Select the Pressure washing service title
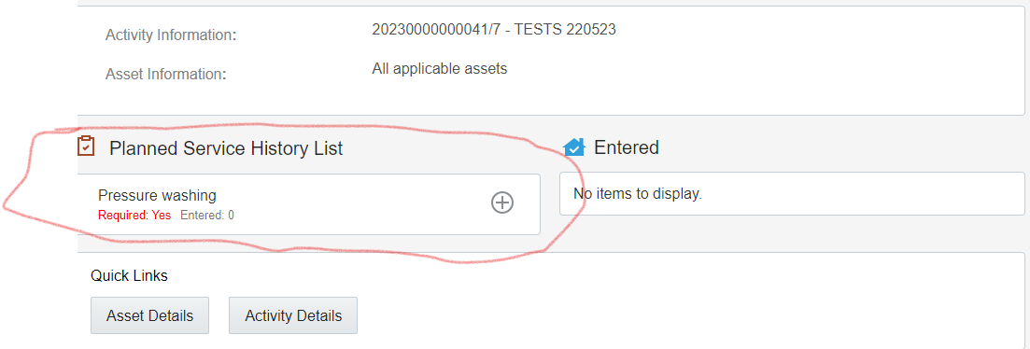The width and height of the screenshot is (1030, 349). tap(157, 195)
